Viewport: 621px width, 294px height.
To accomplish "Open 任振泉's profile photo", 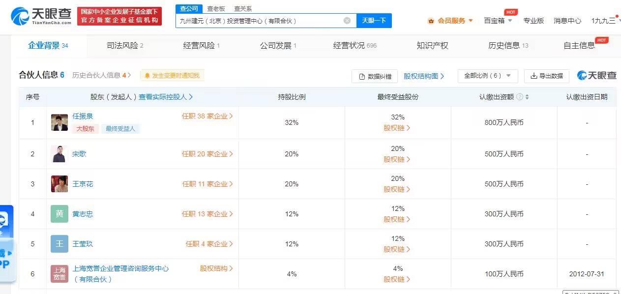I will pos(59,122).
